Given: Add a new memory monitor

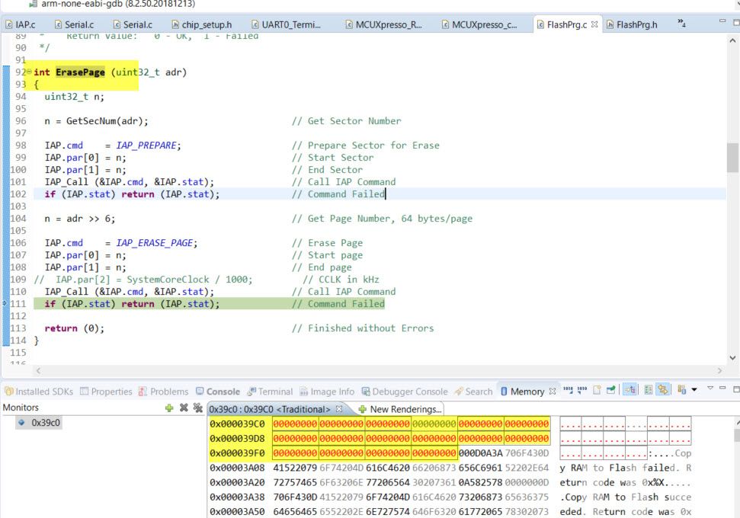Looking at the screenshot, I should (169, 408).
